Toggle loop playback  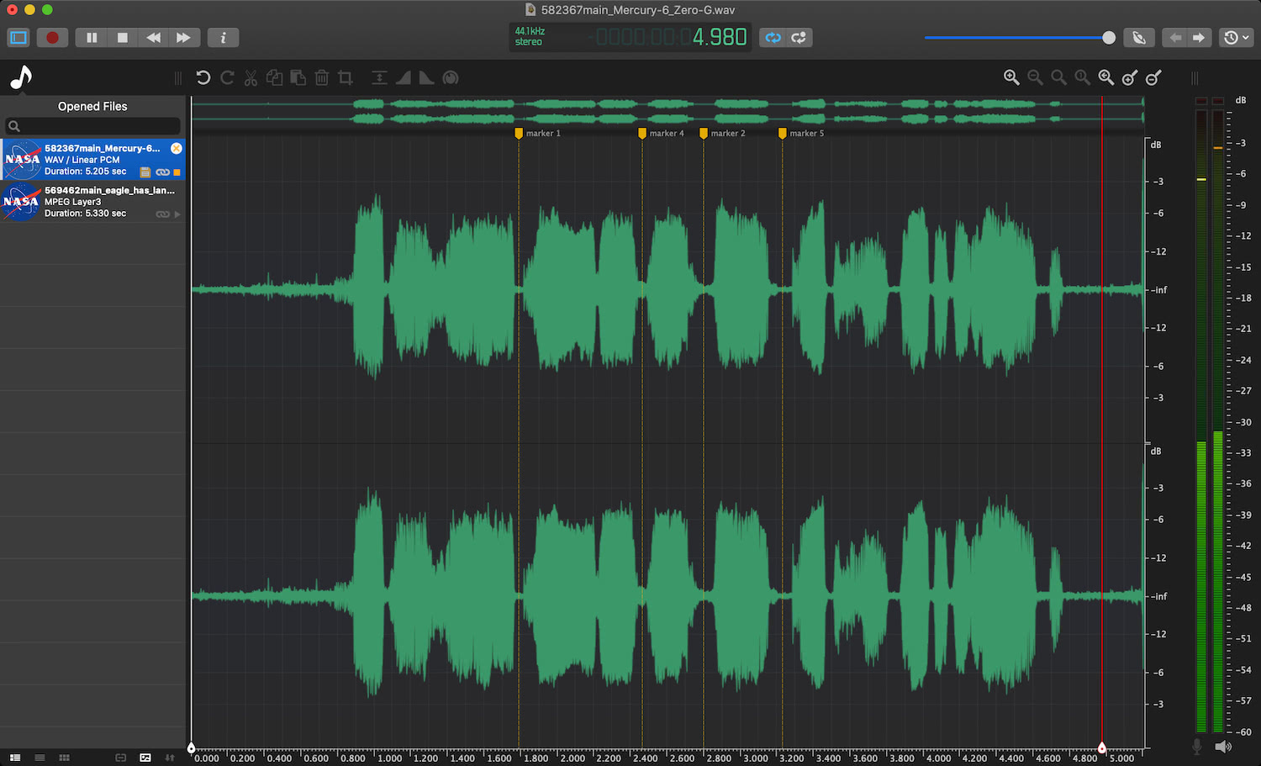[x=773, y=38]
